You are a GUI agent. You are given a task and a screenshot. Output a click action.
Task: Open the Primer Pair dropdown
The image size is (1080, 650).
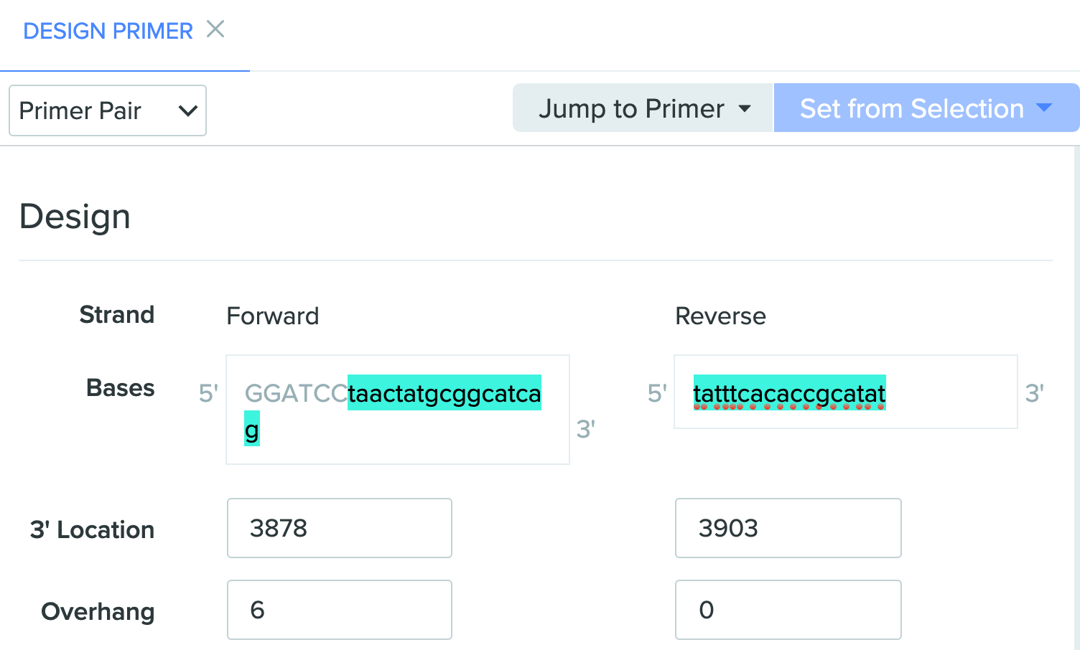(108, 110)
